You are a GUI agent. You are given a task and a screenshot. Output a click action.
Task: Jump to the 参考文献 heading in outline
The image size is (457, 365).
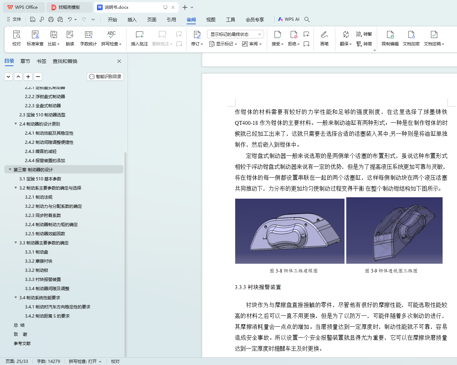(22, 343)
